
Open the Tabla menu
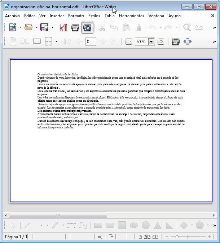110,16
